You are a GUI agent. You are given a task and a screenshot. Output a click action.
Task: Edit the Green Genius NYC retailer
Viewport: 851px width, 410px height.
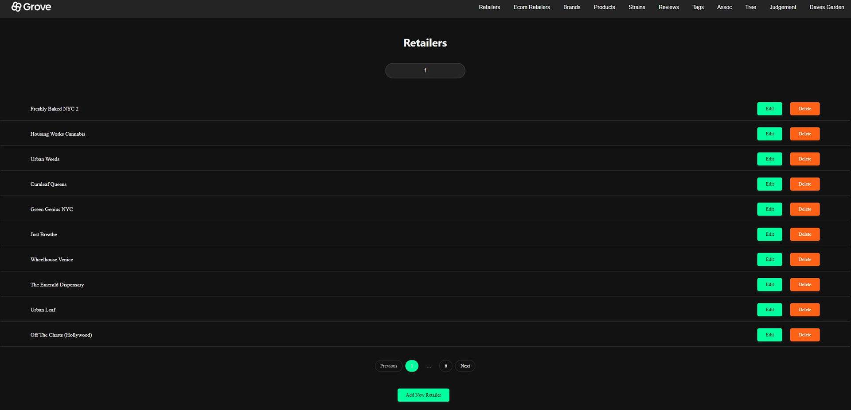point(769,209)
